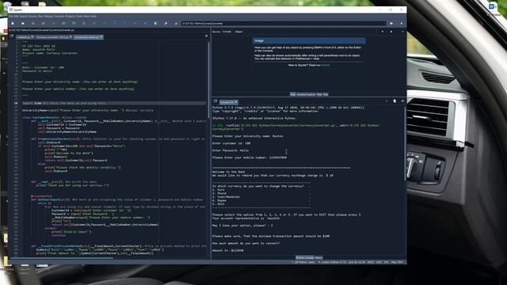Click Python 3.7.9 environment status
The width and height of the screenshot is (507, 285).
pos(332,262)
